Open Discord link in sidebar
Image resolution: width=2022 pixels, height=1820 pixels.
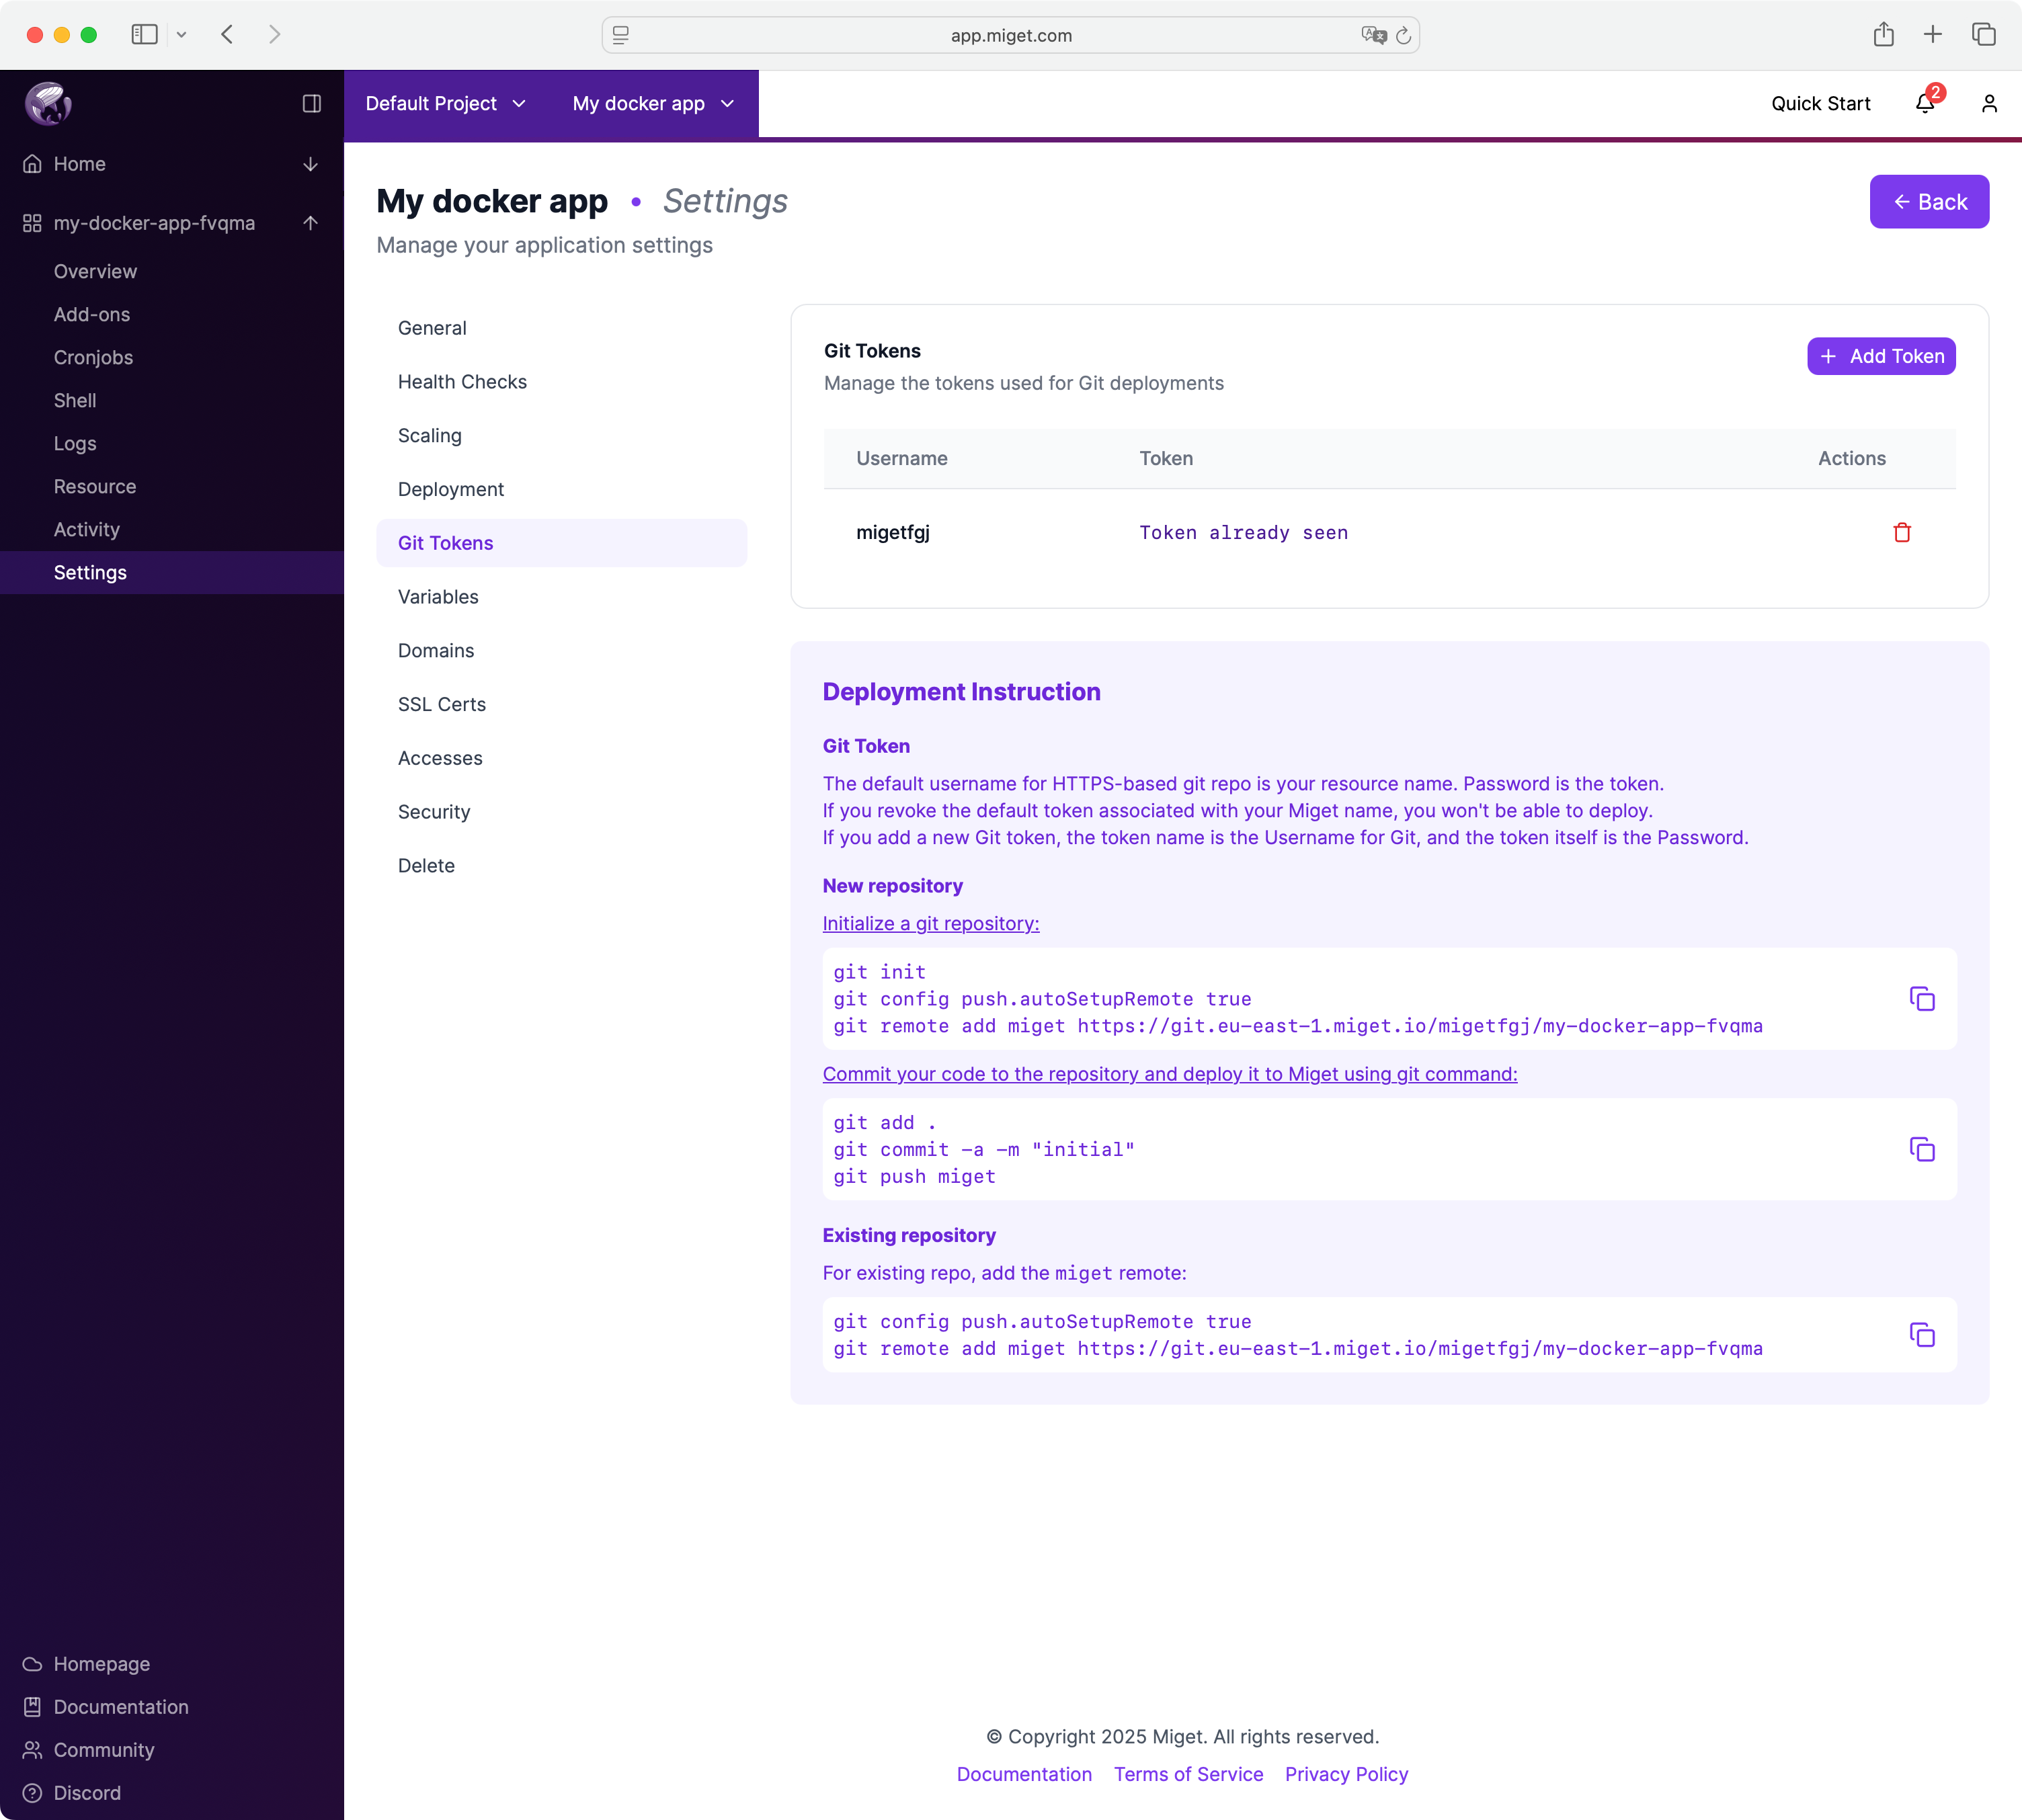pos(87,1792)
